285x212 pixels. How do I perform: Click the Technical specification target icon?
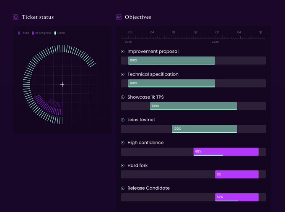point(123,74)
